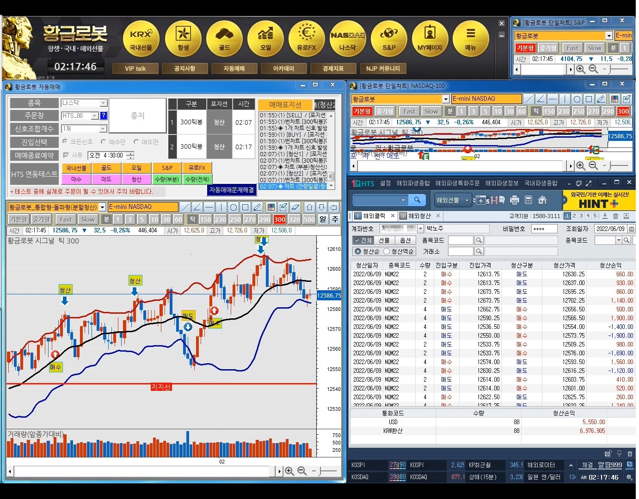Open 공지사항 button
Viewport: 639px width, 499px height.
(184, 68)
